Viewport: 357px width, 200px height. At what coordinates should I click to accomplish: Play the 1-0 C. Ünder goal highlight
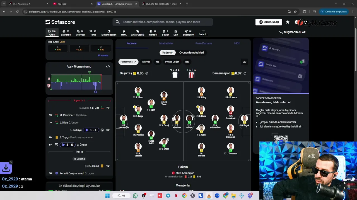tap(68, 145)
